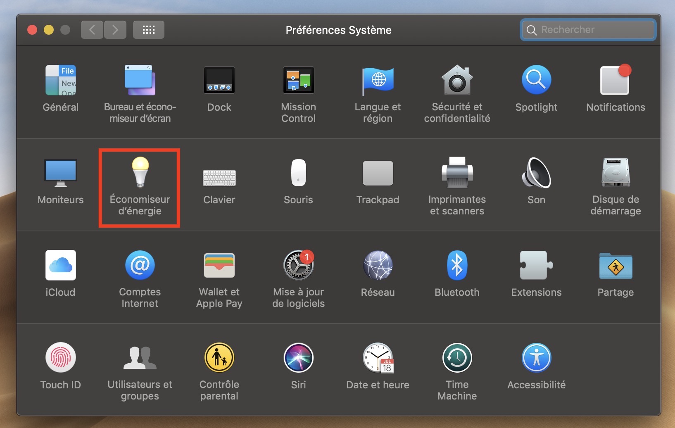The width and height of the screenshot is (675, 428).
Task: Open the Accessibilité pane
Action: [x=536, y=358]
